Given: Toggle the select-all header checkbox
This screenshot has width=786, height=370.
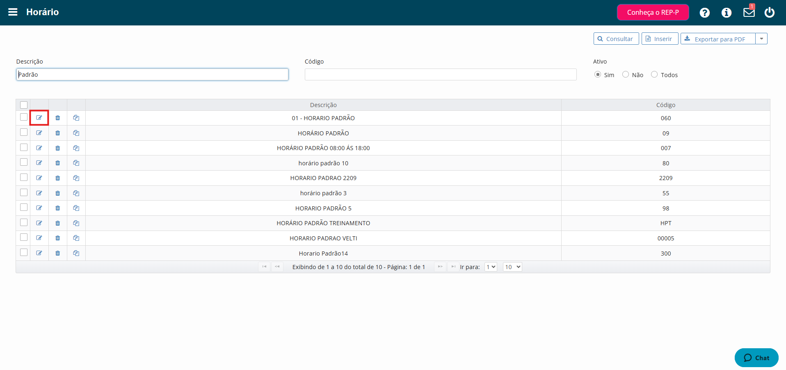Looking at the screenshot, I should [x=24, y=105].
